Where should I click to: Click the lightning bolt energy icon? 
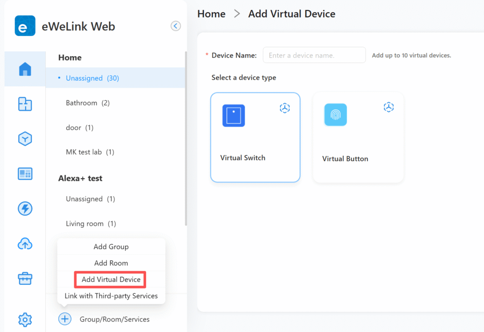[25, 208]
